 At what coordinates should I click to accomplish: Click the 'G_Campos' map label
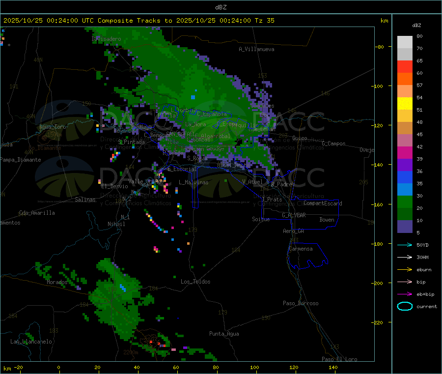coord(334,144)
